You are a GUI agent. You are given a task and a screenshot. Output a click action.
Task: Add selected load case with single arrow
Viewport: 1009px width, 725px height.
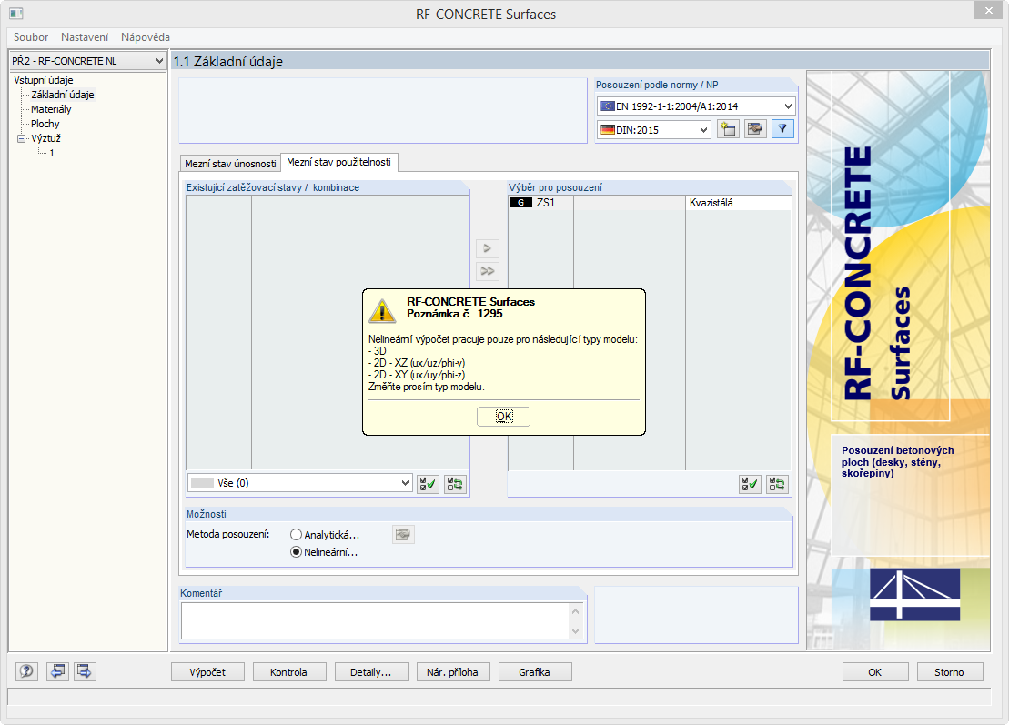[x=487, y=248]
